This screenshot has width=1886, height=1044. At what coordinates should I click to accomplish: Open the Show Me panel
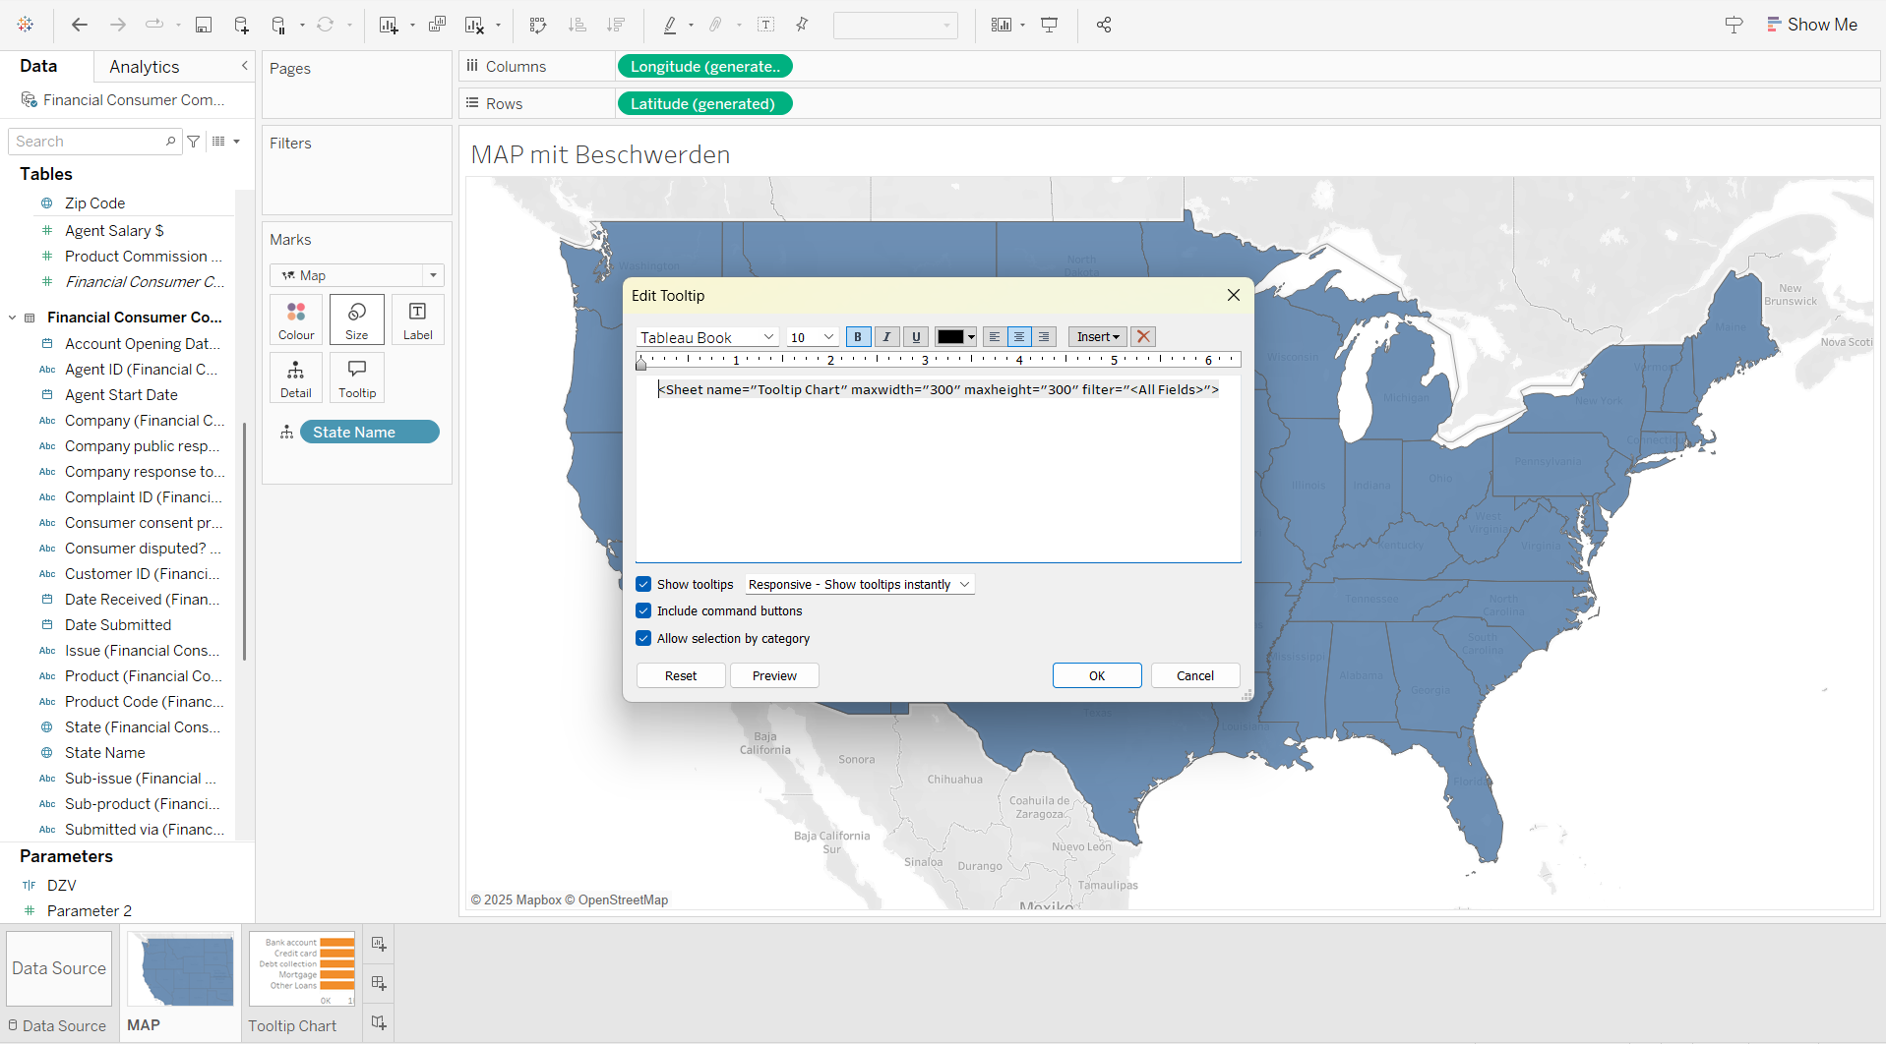tap(1811, 25)
